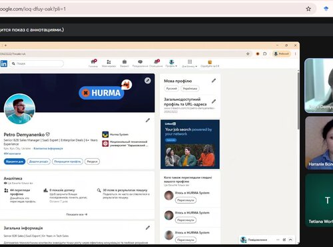
Task: Click the ad's small blue button
Action: pyautogui.click(x=170, y=140)
